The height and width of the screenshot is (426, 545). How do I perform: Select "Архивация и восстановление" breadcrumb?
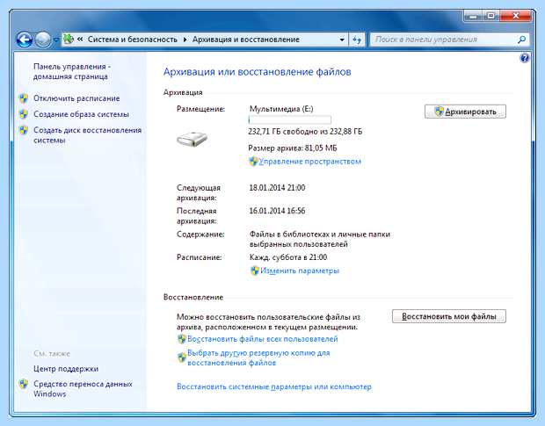[x=246, y=40]
